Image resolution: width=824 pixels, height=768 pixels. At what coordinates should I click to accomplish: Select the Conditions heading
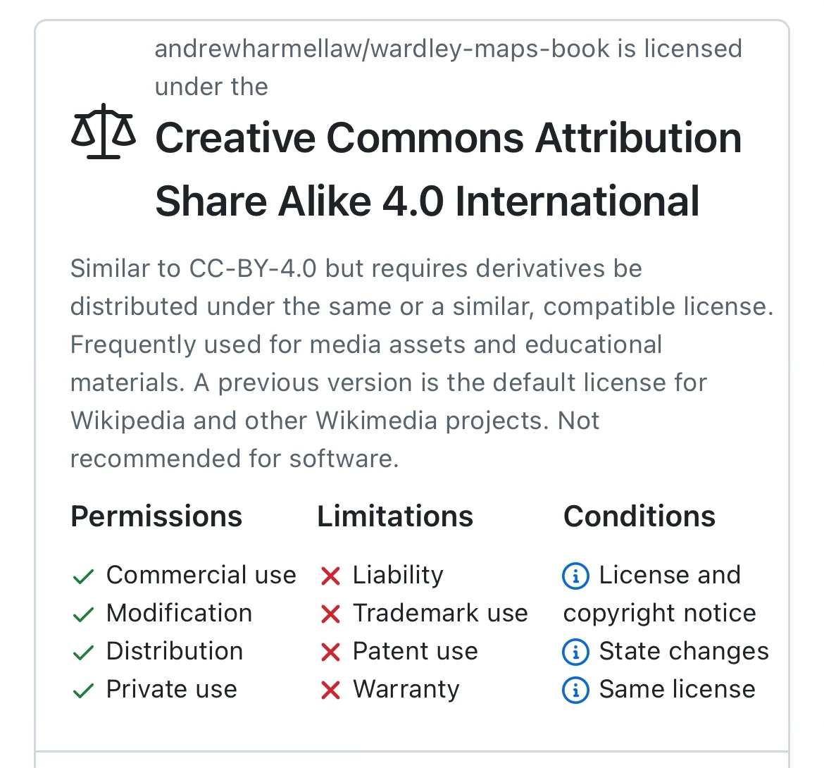(639, 516)
